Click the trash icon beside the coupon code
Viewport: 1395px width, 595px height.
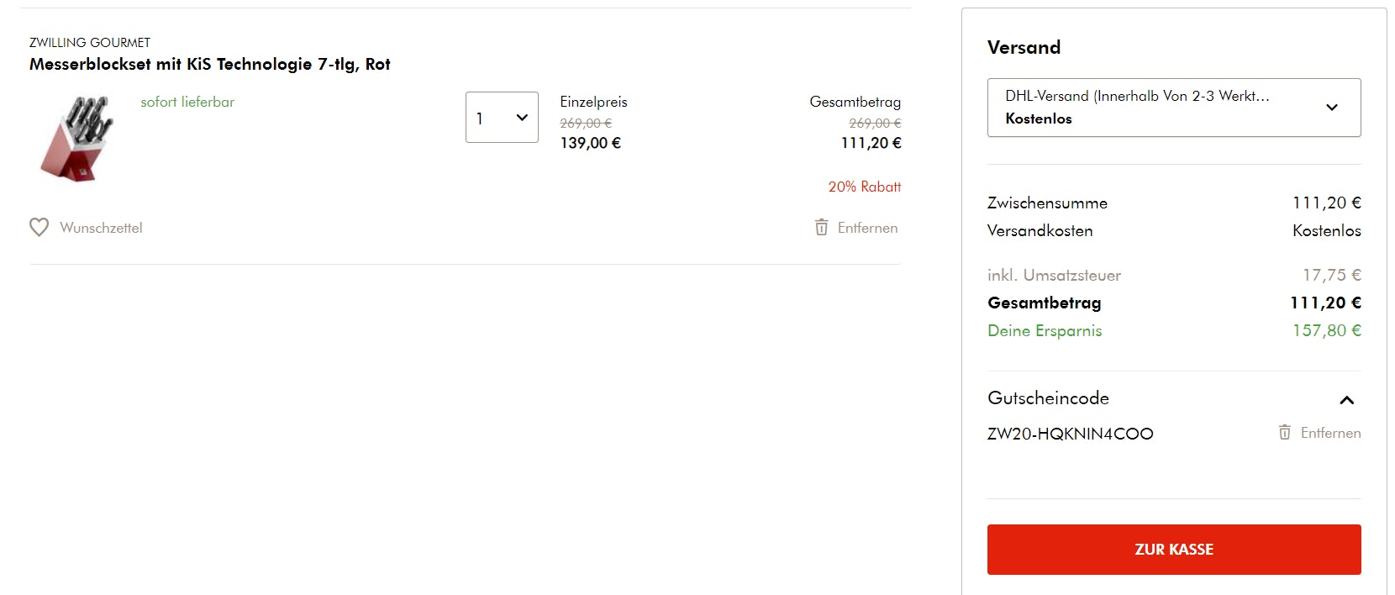click(x=1284, y=433)
